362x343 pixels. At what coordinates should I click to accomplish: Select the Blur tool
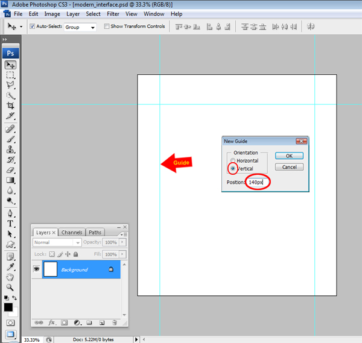tap(10, 190)
